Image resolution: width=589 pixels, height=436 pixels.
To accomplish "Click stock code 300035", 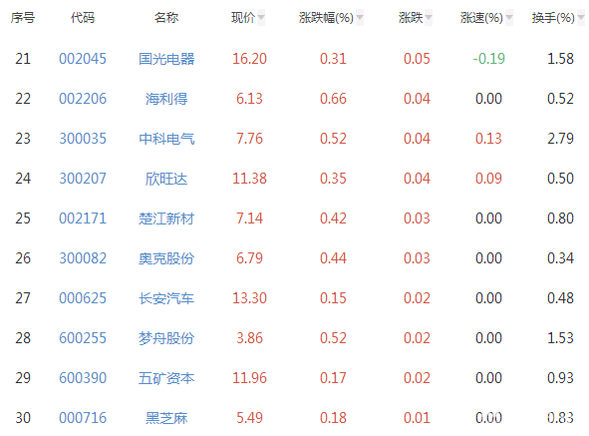I will 83,139.
